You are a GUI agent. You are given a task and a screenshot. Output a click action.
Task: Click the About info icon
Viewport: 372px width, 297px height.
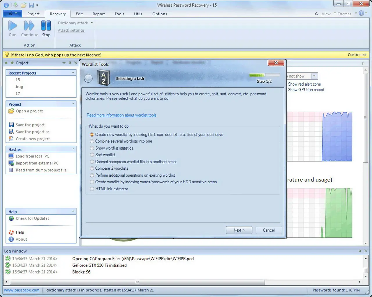(11, 239)
